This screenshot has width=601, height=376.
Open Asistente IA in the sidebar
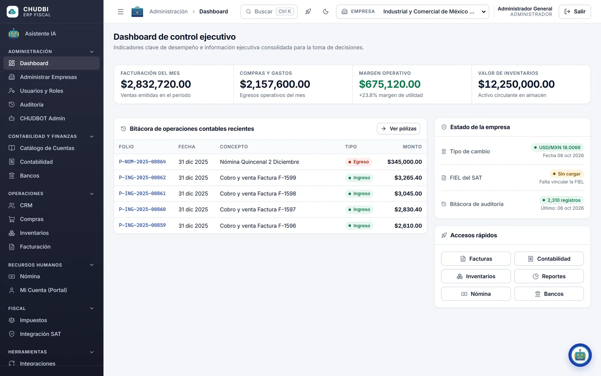pos(51,33)
